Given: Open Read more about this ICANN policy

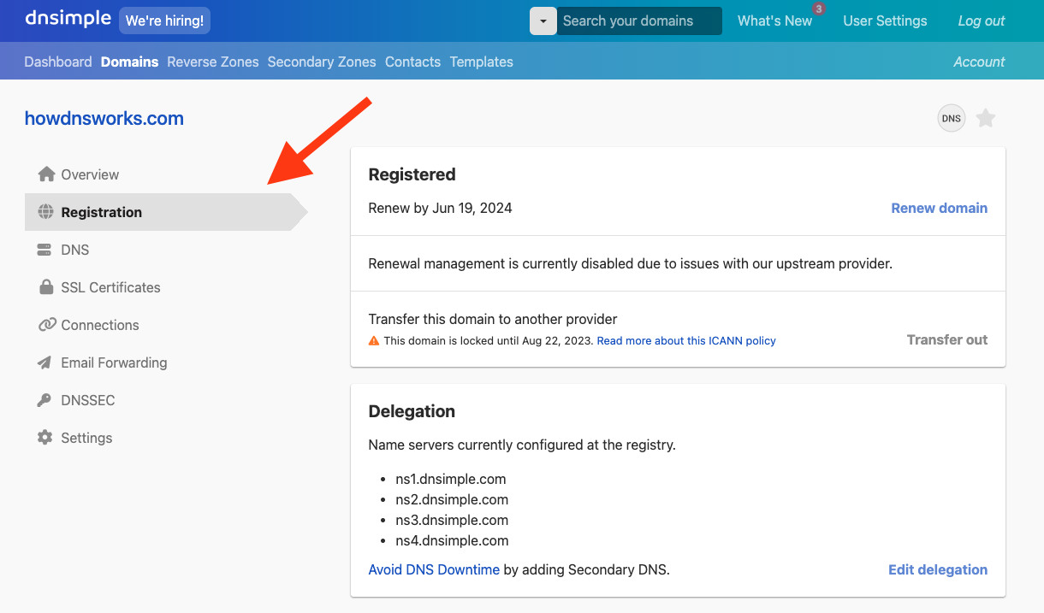Looking at the screenshot, I should tap(686, 340).
